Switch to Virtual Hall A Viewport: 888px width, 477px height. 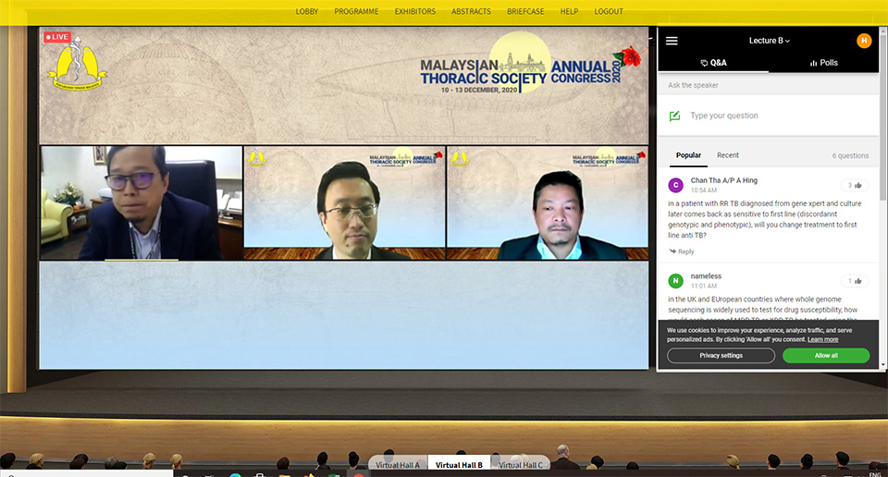[398, 465]
